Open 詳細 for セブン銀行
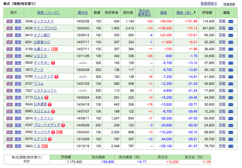The image size is (242, 168). tap(222, 35)
